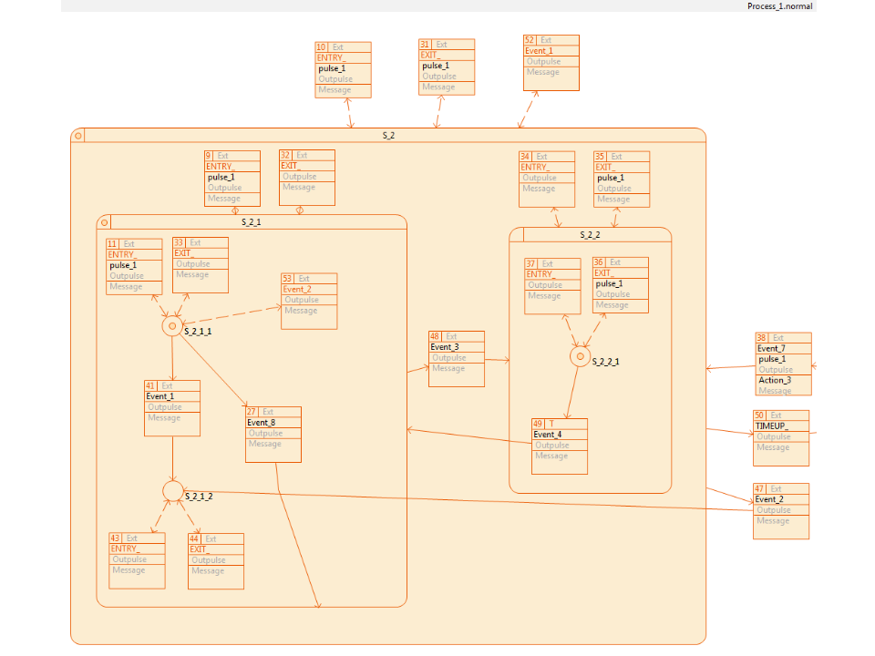Image resolution: width=875 pixels, height=656 pixels.
Task: Click the S_2 header circle marker
Action: [78, 136]
